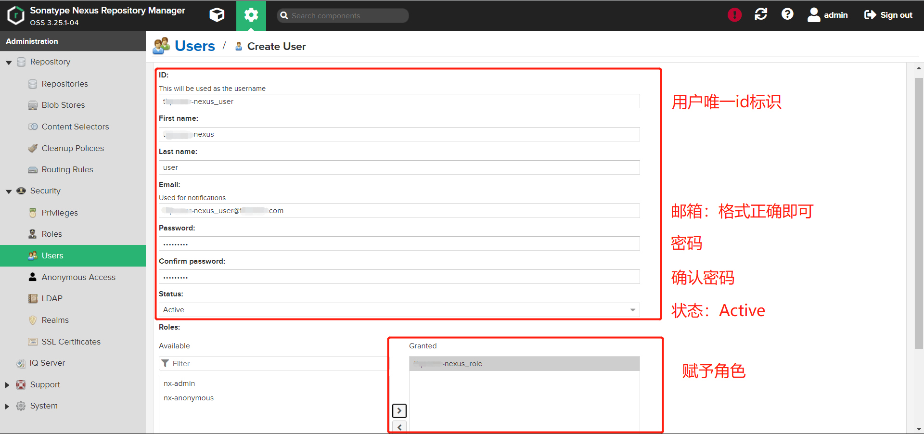Click the First name input field
The image size is (924, 434).
point(399,134)
